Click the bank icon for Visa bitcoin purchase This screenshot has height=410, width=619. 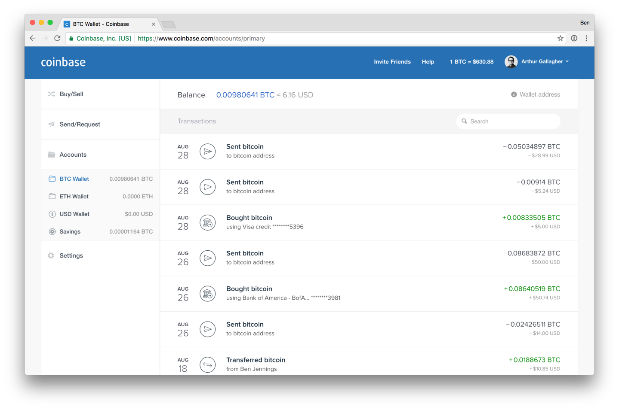click(x=207, y=222)
